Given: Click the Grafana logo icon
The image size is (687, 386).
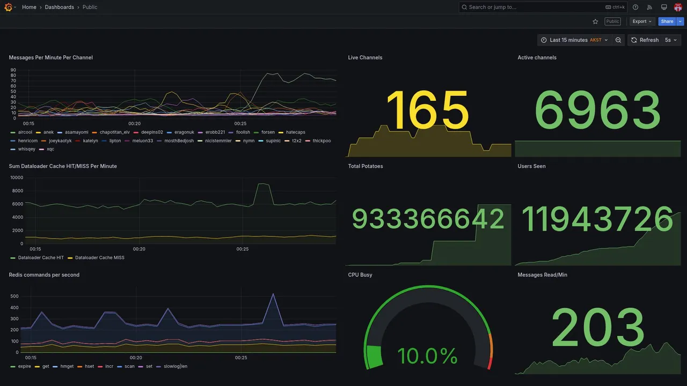Looking at the screenshot, I should [x=8, y=7].
